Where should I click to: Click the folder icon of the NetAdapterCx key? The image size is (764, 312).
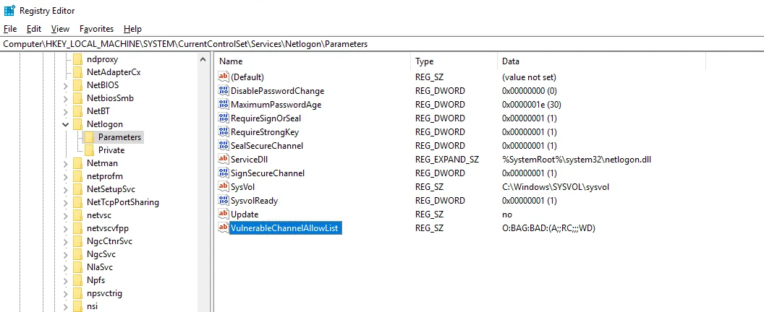click(77, 72)
